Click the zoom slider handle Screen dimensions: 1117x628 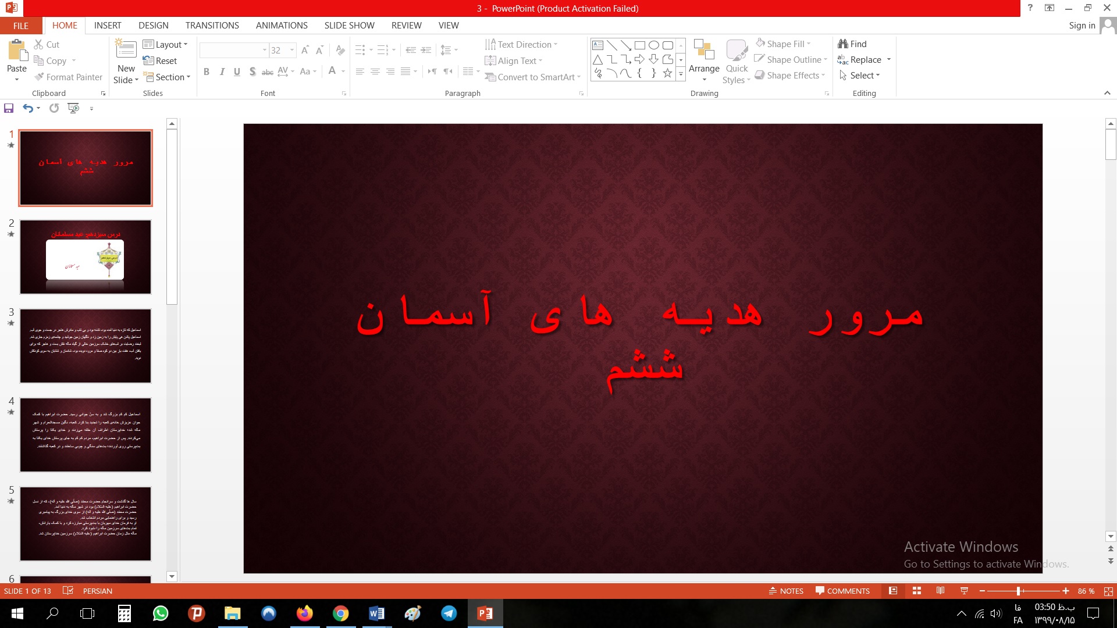1019,591
